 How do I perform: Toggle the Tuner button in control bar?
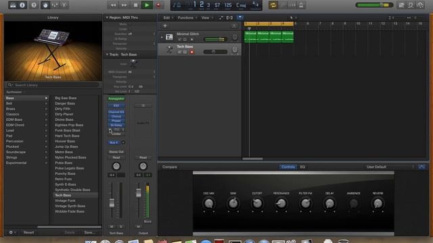coord(283,5)
